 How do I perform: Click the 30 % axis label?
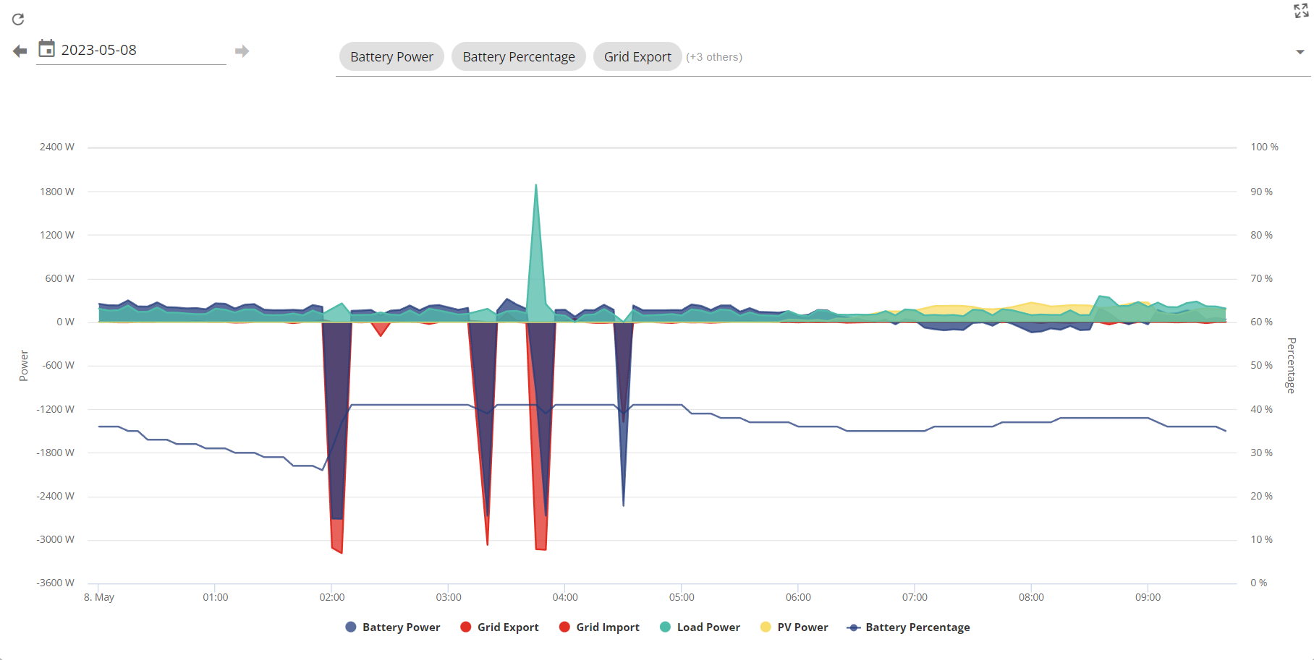point(1261,453)
